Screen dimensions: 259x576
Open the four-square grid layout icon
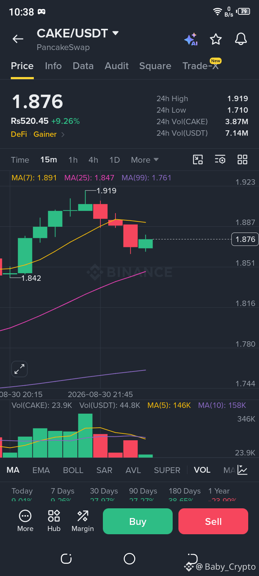coord(242,159)
